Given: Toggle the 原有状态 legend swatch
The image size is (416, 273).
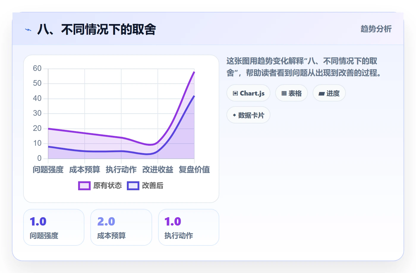Looking at the screenshot, I should tap(84, 186).
